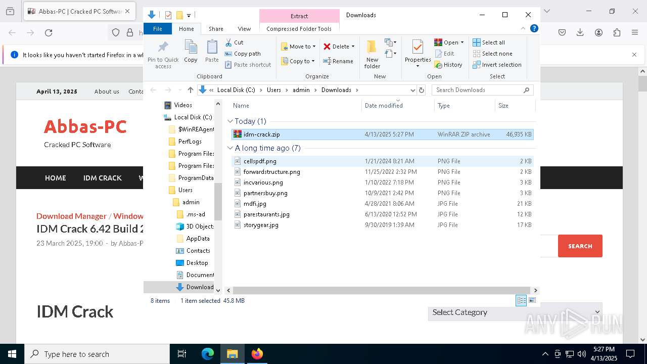
Task: Click Paste shortcut in ribbon
Action: tap(248, 65)
